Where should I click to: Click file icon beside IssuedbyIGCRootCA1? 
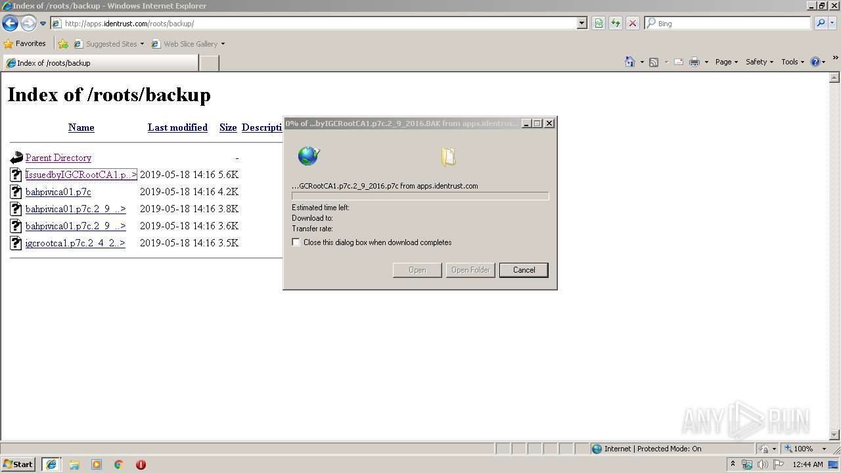[x=16, y=175]
